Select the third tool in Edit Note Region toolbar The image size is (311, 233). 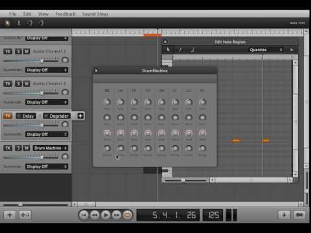192,50
